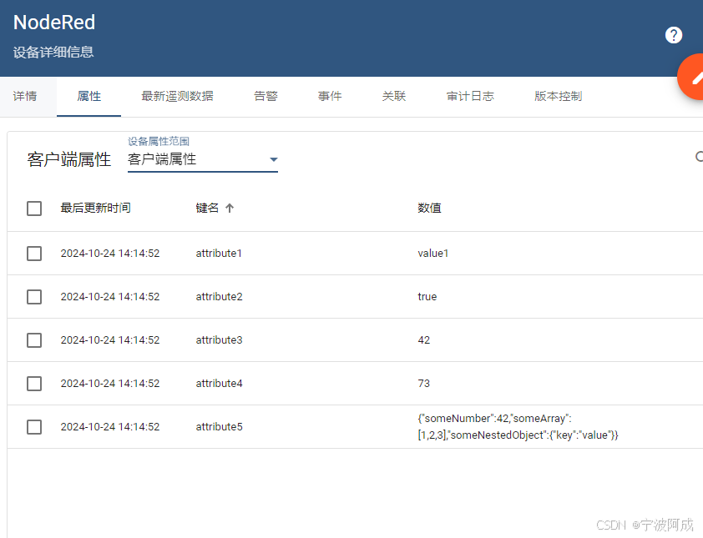Click the 属性 tab label

(89, 96)
